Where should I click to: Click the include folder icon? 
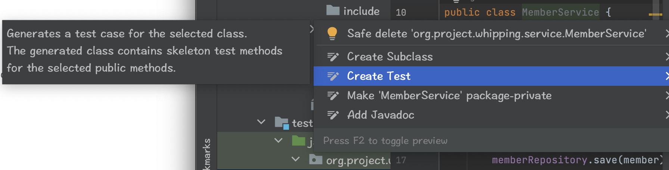click(x=333, y=10)
